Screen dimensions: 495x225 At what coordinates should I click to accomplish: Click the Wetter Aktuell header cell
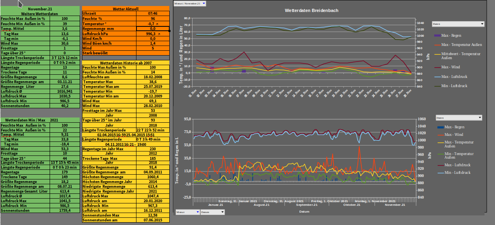coord(126,8)
